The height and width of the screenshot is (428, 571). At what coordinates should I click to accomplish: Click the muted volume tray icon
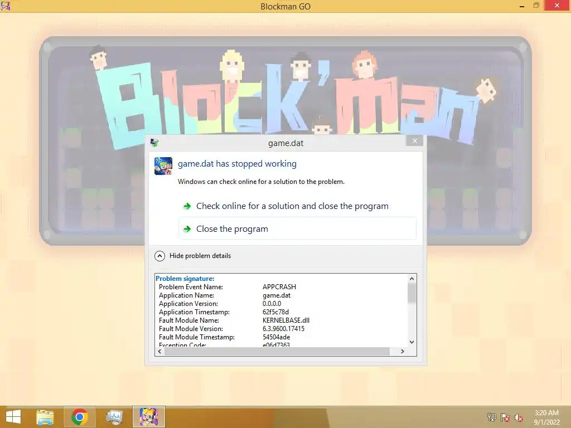pyautogui.click(x=519, y=417)
